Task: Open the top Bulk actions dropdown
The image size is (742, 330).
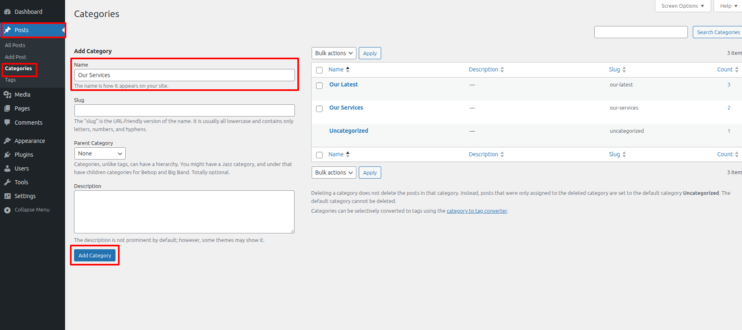Action: (x=334, y=53)
